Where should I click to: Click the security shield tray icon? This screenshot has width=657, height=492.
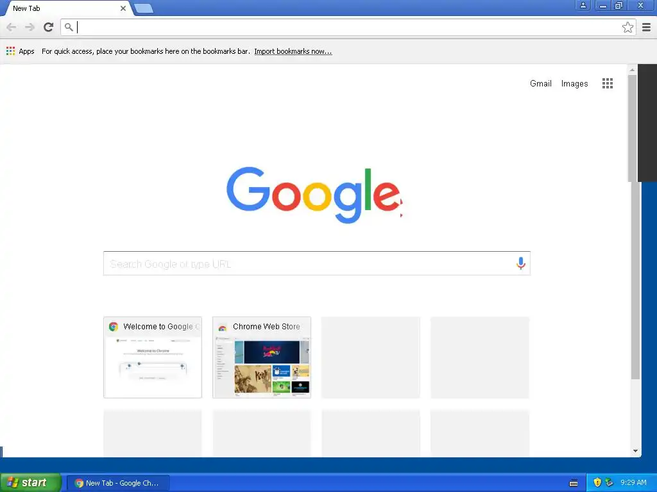[x=597, y=482]
